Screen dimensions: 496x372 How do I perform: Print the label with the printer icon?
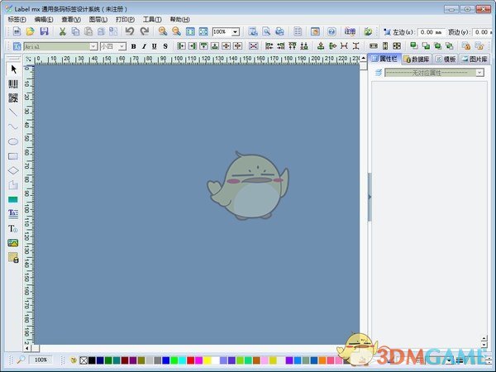point(279,31)
